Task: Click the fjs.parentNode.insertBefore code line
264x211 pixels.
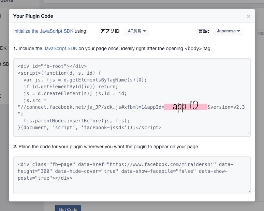Action: pos(76,121)
